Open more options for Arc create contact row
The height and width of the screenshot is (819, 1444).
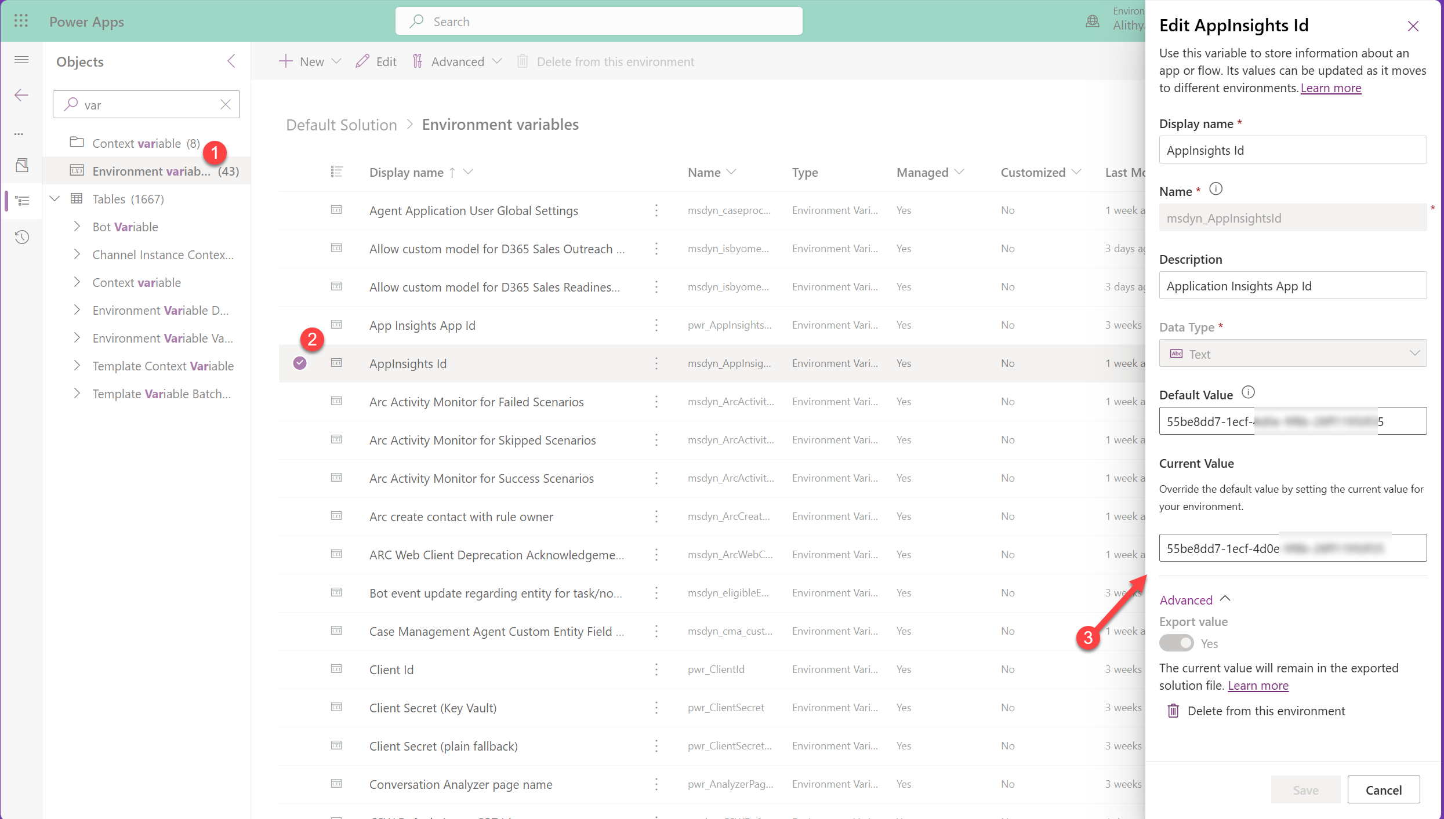pos(656,516)
